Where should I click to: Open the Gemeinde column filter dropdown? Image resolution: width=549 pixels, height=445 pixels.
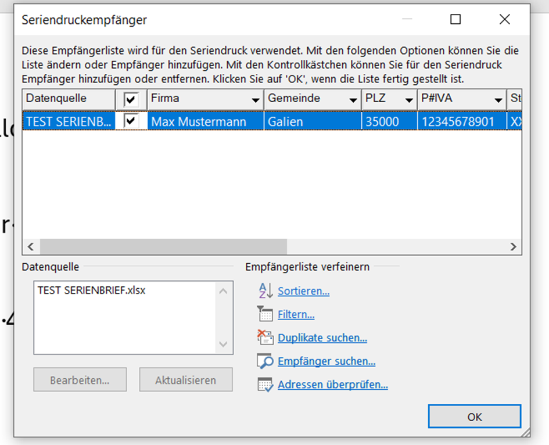(353, 101)
